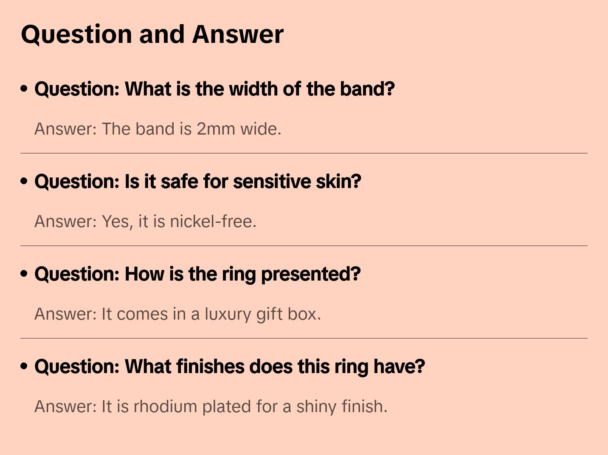The image size is (608, 455).
Task: Select the band width question
Action: point(214,89)
